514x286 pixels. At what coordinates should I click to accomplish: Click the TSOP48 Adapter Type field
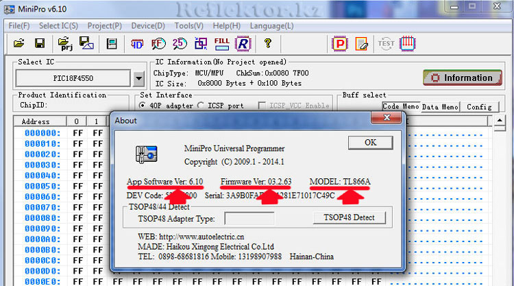[x=249, y=218]
